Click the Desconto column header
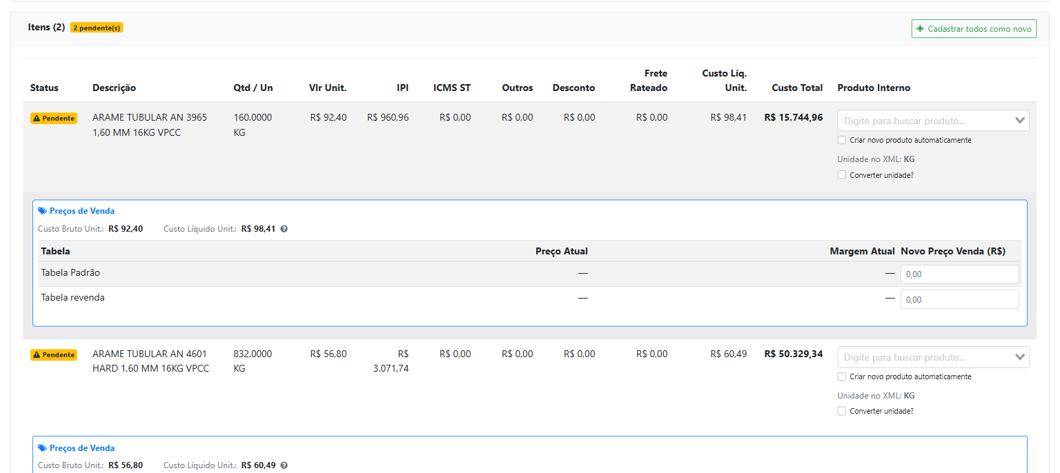1060x473 pixels. click(573, 88)
